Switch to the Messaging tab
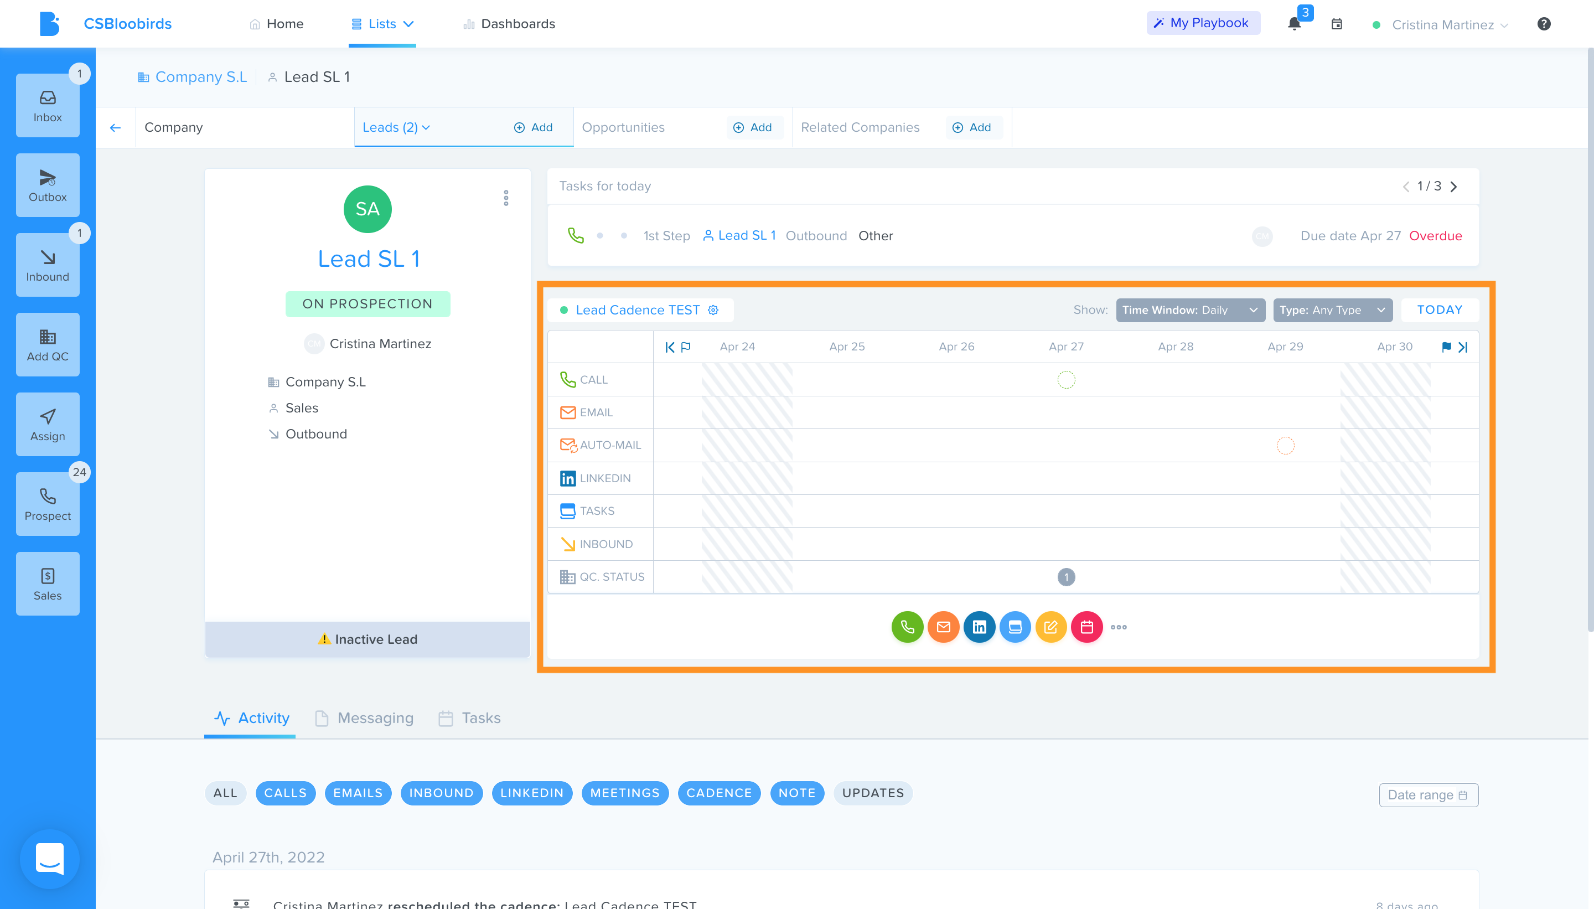This screenshot has width=1594, height=909. [x=365, y=718]
